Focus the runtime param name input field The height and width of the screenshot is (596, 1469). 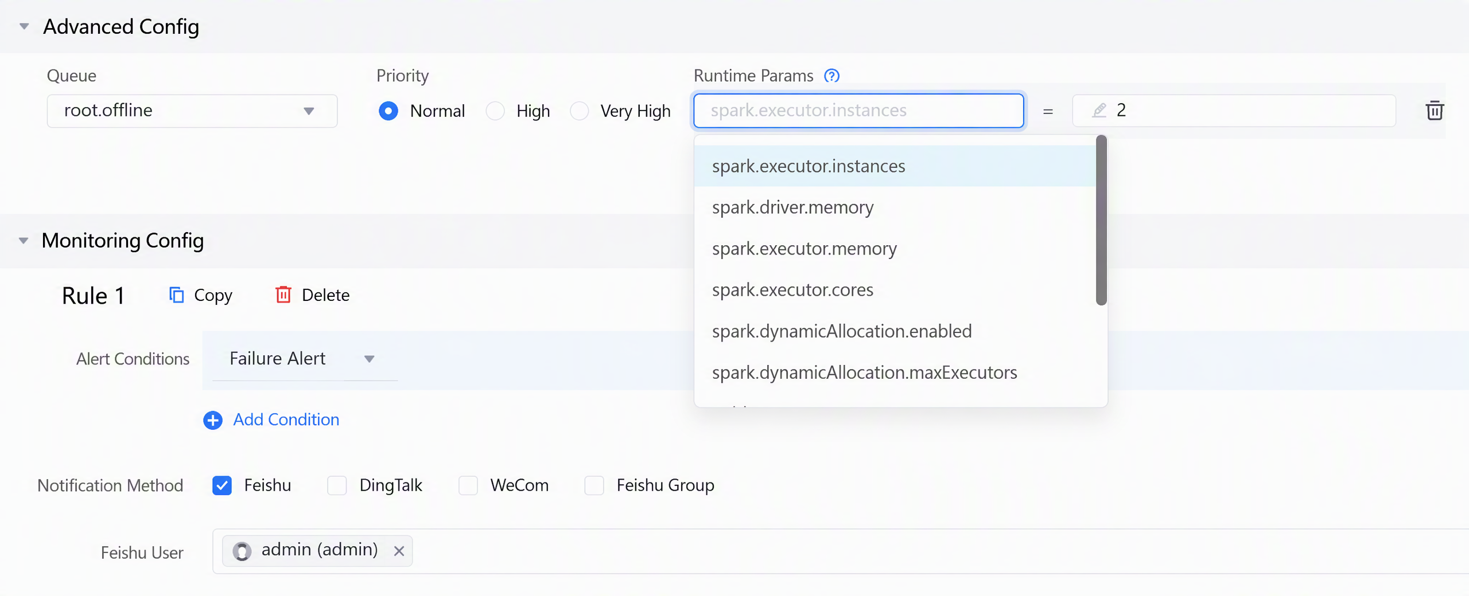click(x=858, y=111)
